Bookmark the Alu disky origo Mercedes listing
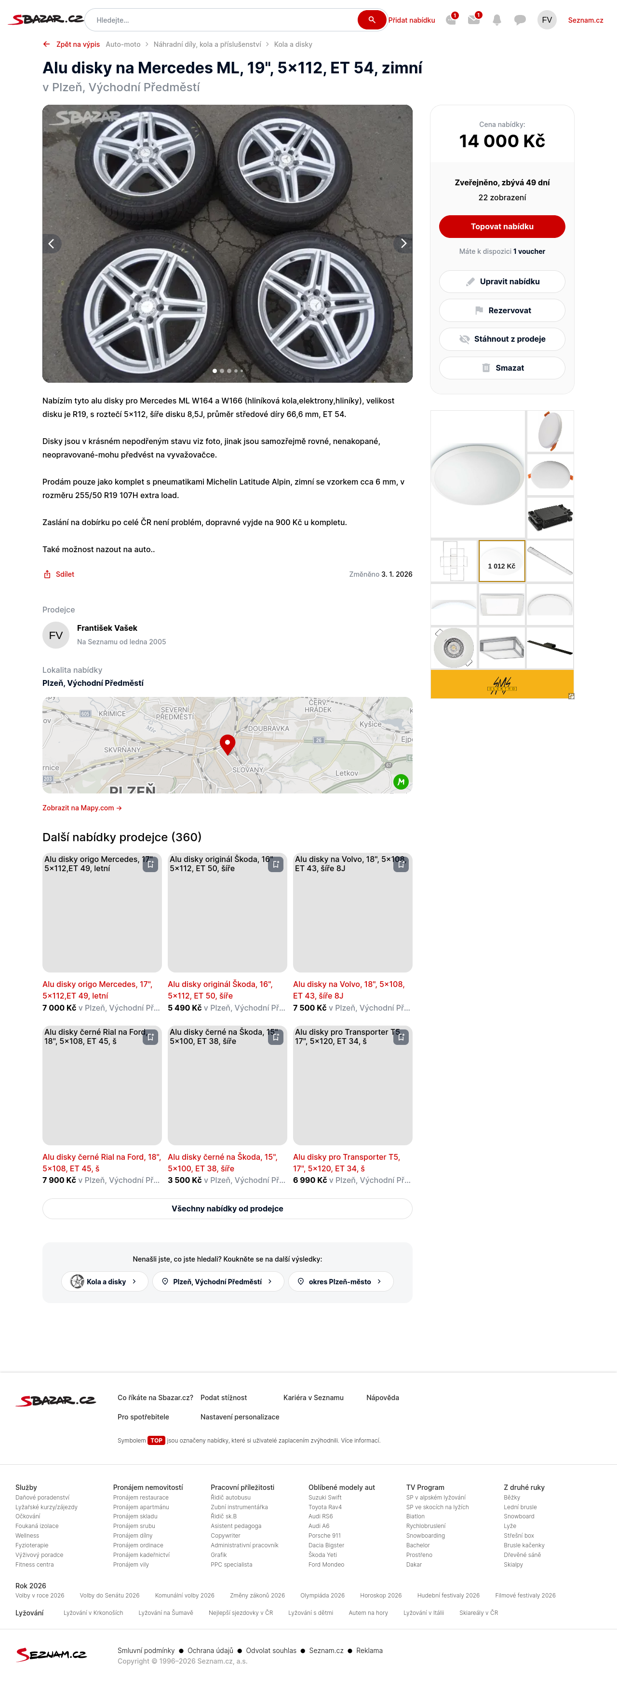This screenshot has height=1681, width=617. [x=150, y=864]
